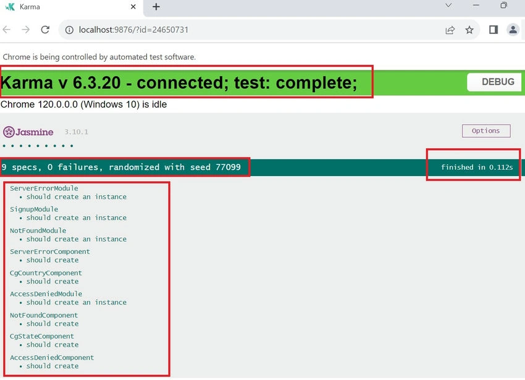Click 'should create an instance' under ServerErrorModule
Screen dimensions: 525x380
[77, 196]
